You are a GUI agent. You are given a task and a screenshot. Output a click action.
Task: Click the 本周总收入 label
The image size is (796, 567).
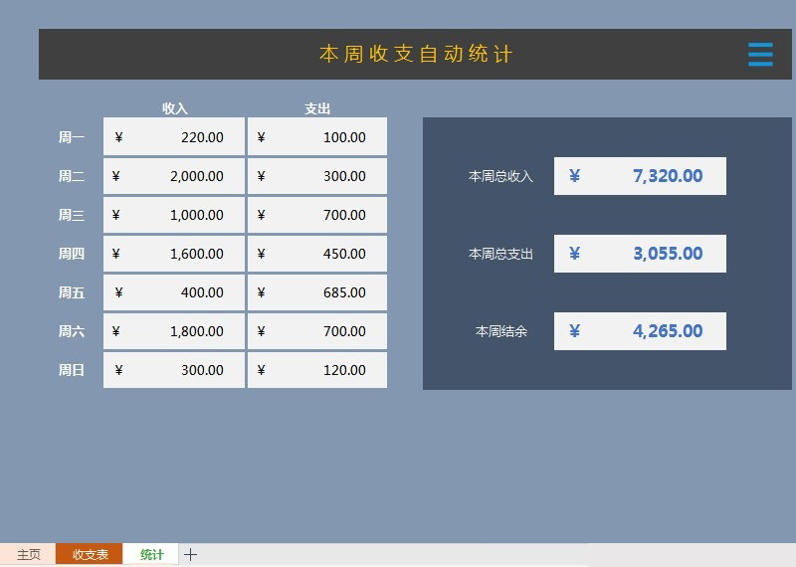(500, 176)
